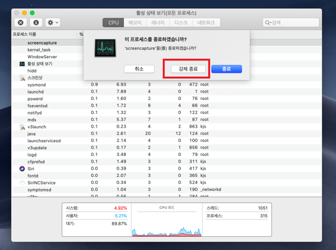This screenshot has height=250, width=336.
Task: Click the process info (i) toolbar icon
Action: (x=36, y=23)
